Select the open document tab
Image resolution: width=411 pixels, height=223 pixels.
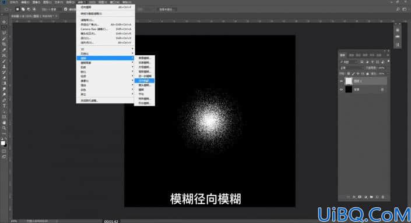(34, 16)
